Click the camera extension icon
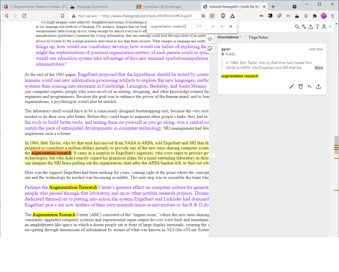Viewport: 339px width, 272px height. tap(297, 16)
